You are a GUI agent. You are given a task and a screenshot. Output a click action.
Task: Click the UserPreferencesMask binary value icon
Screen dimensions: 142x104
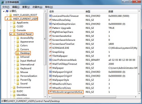pos(50,60)
